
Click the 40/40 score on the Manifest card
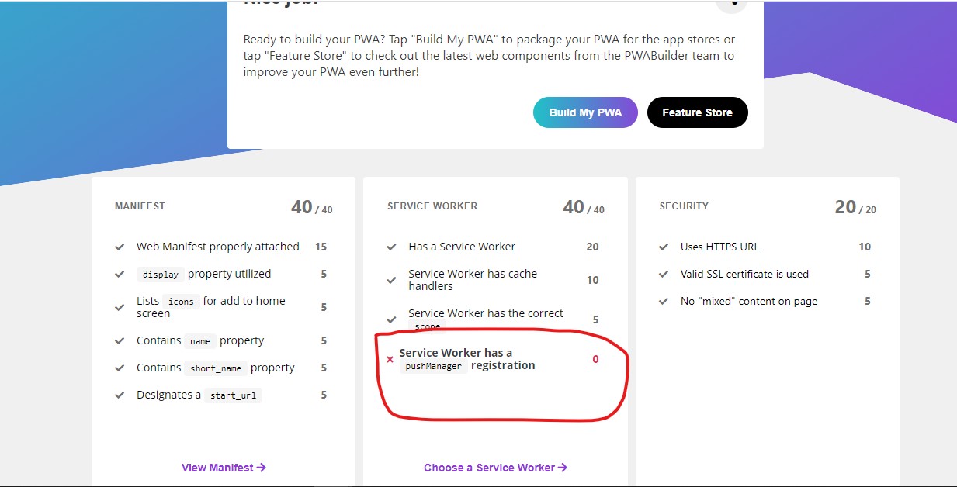tap(310, 207)
